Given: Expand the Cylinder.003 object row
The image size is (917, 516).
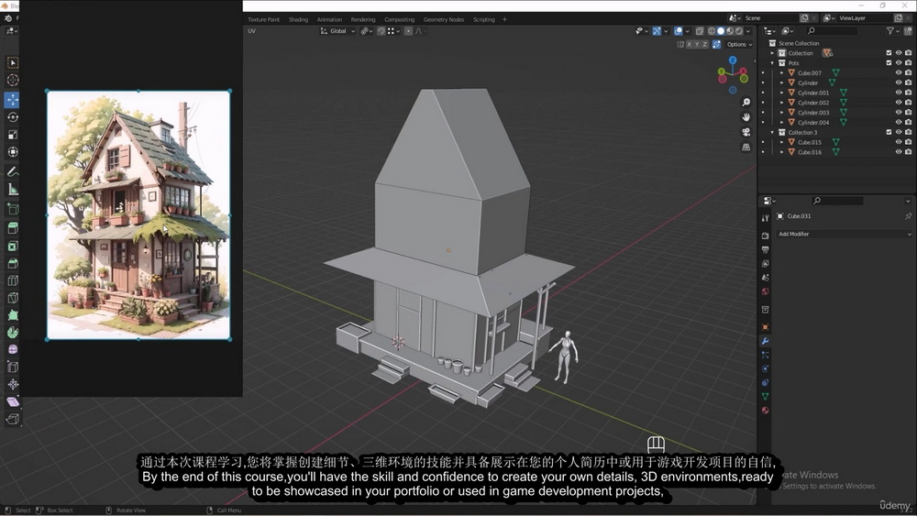Looking at the screenshot, I should tap(782, 113).
